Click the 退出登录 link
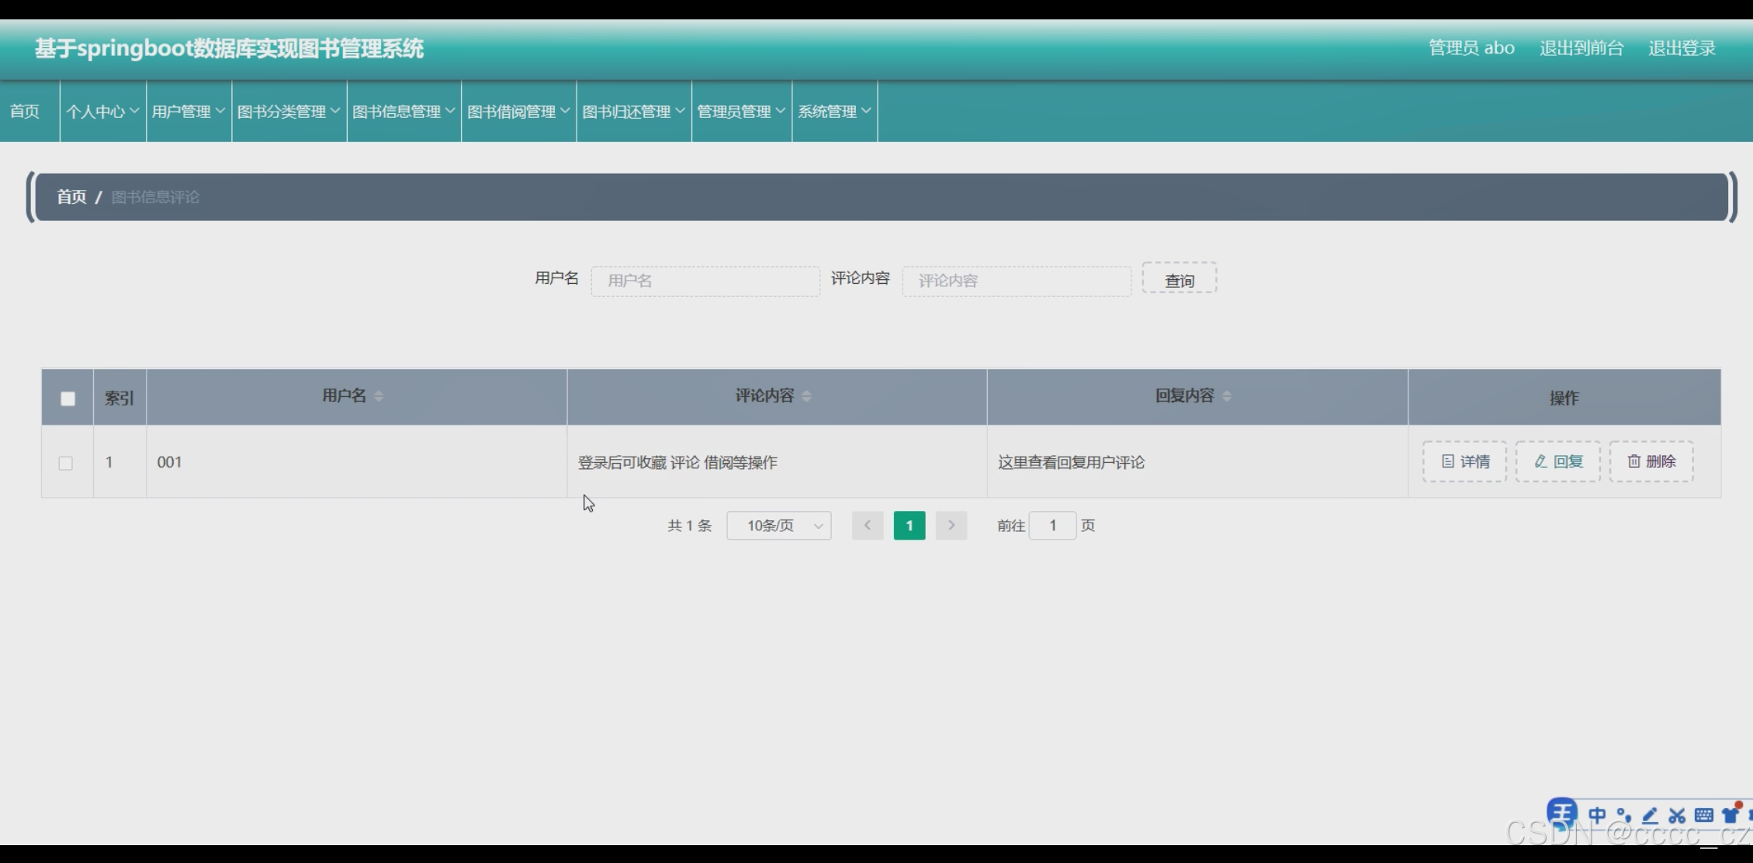 [x=1682, y=48]
